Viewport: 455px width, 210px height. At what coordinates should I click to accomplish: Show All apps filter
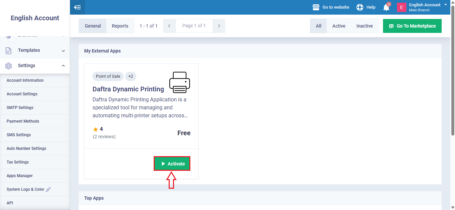point(319,26)
